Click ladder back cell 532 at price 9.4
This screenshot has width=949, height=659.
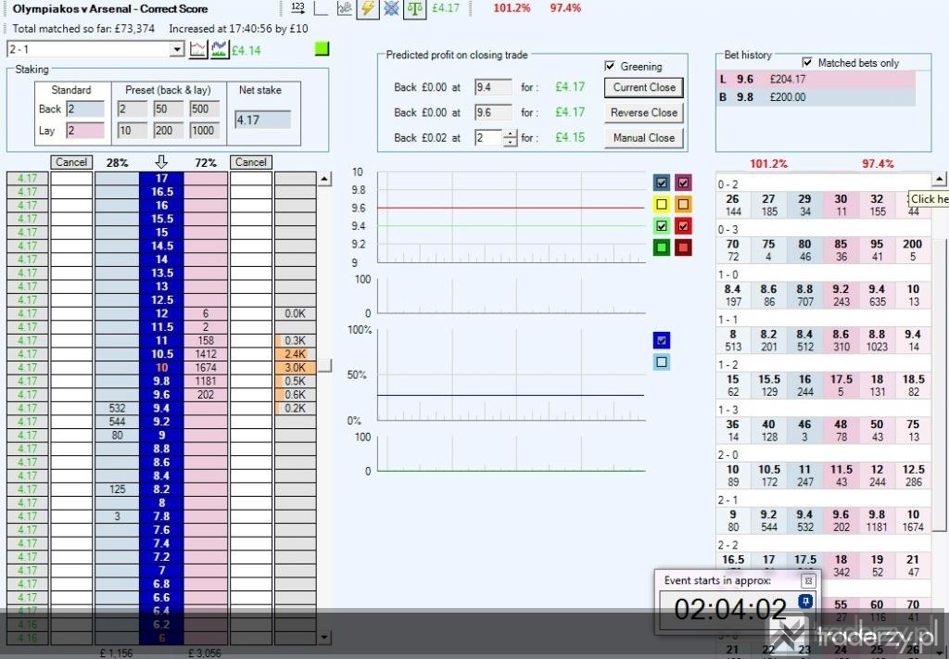click(117, 409)
